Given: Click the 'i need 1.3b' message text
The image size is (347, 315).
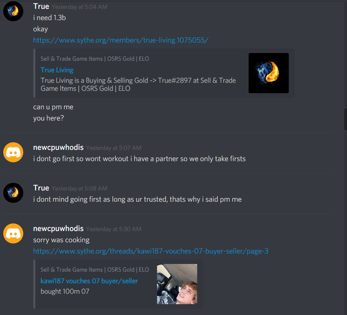Looking at the screenshot, I should [x=49, y=18].
